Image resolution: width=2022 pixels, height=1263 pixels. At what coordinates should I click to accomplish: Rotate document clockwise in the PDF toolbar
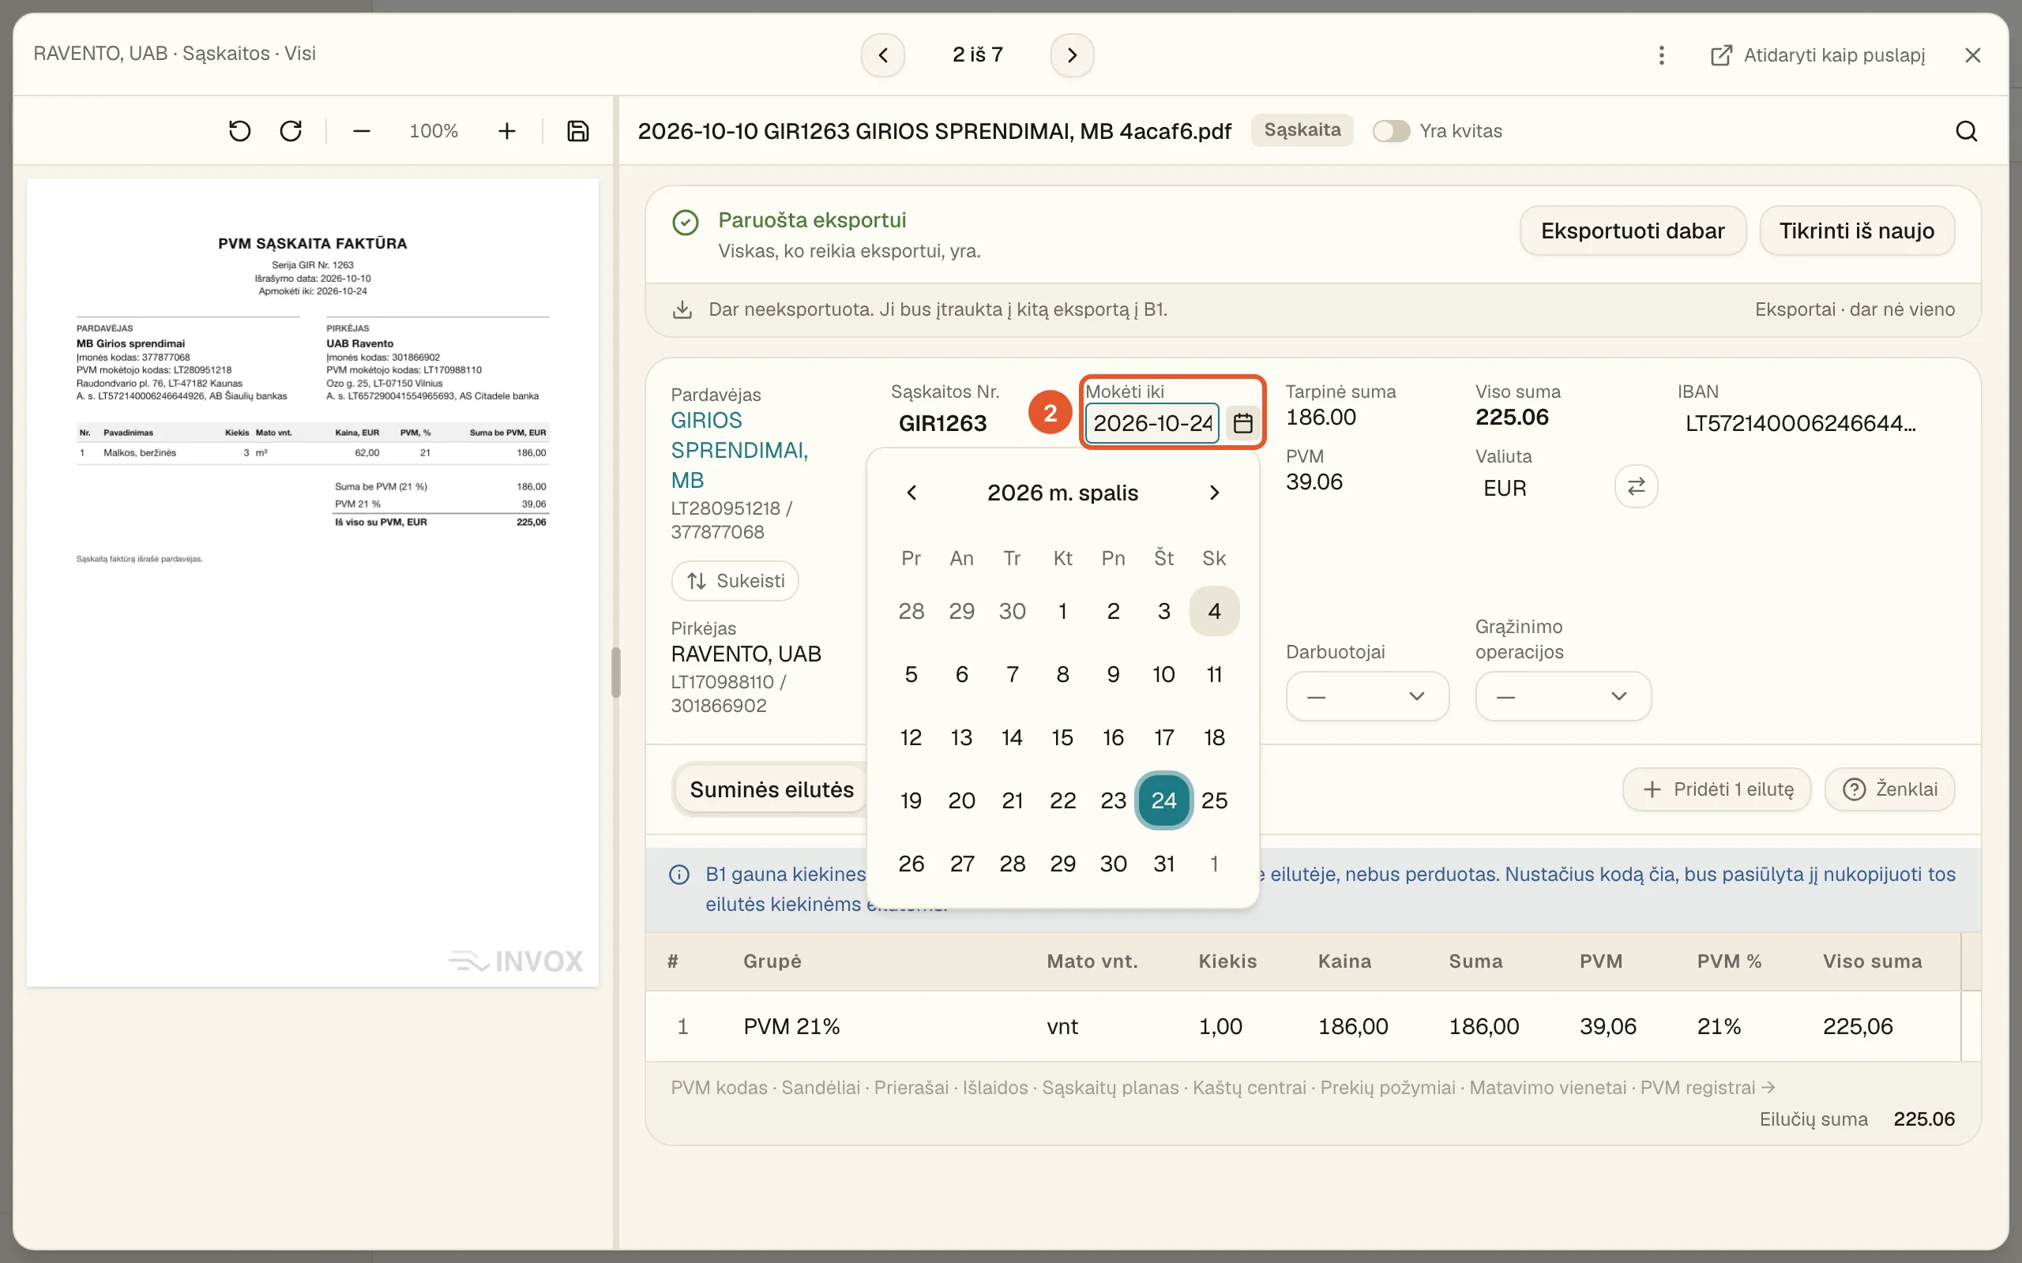pyautogui.click(x=291, y=131)
